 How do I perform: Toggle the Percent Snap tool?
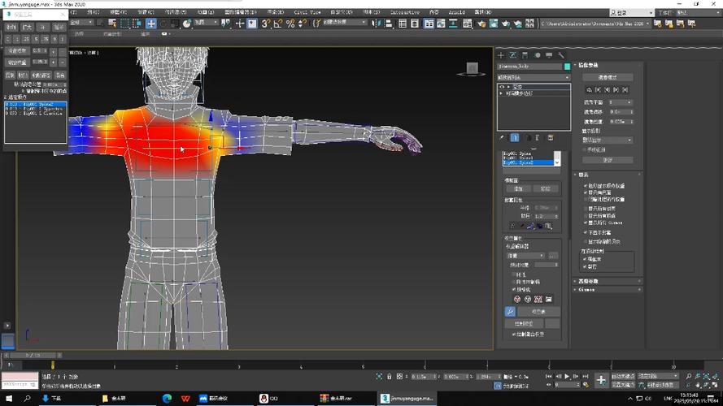pyautogui.click(x=290, y=24)
